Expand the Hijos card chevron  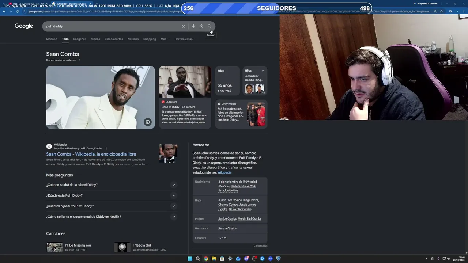tap(263, 71)
